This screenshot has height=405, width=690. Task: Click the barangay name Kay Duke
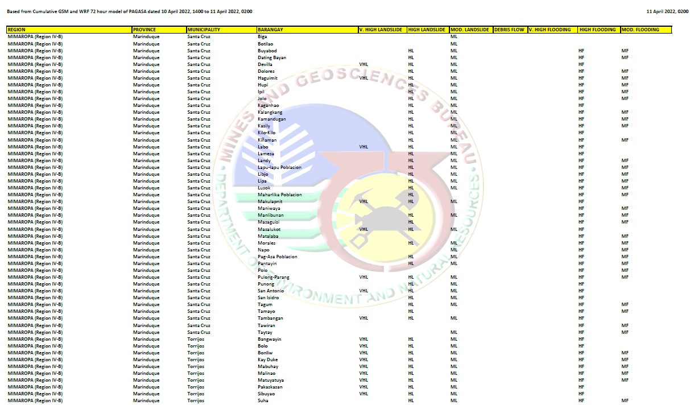pos(268,359)
